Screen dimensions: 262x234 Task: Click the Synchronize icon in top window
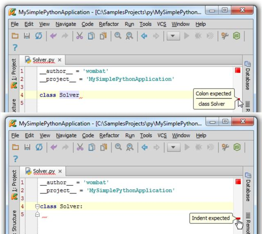[38, 36]
